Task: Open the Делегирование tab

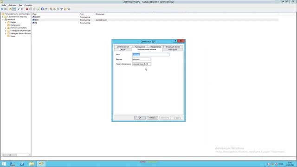Action: [x=123, y=47]
